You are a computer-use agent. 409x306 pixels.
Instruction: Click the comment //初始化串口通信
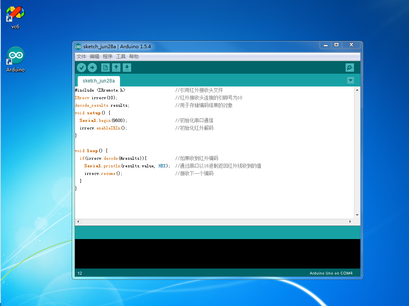[x=194, y=120]
